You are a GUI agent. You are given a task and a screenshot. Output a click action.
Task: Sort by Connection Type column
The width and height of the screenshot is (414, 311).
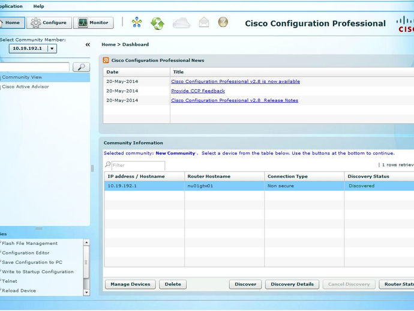(304, 177)
